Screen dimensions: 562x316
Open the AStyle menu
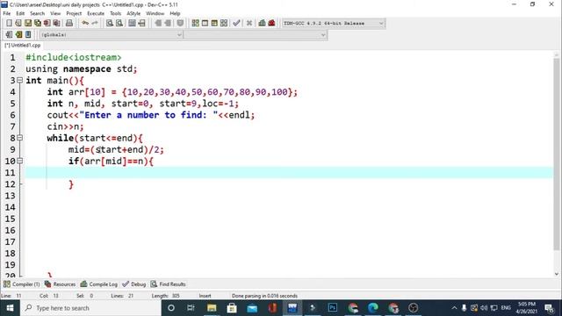133,13
